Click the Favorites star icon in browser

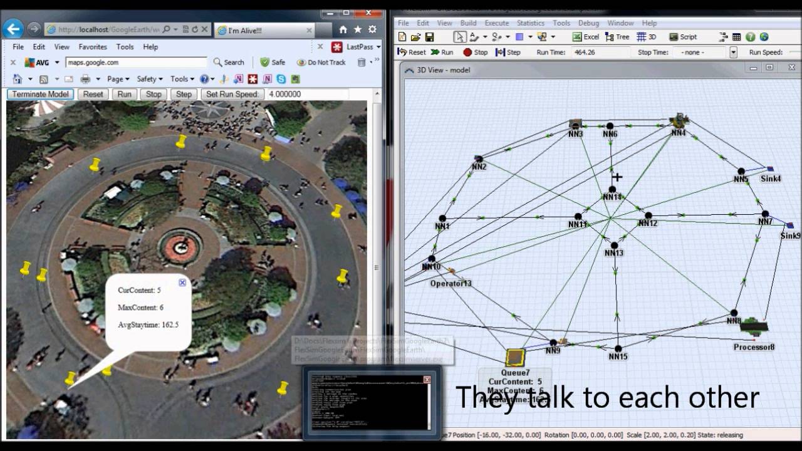coord(358,29)
